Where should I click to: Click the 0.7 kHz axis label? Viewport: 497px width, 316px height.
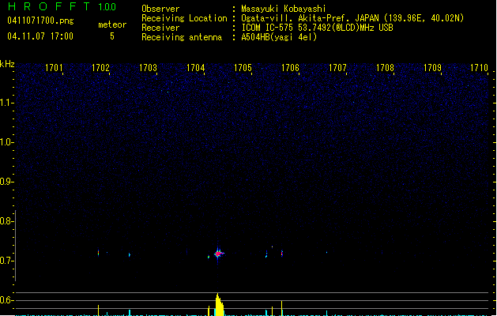tap(6, 261)
